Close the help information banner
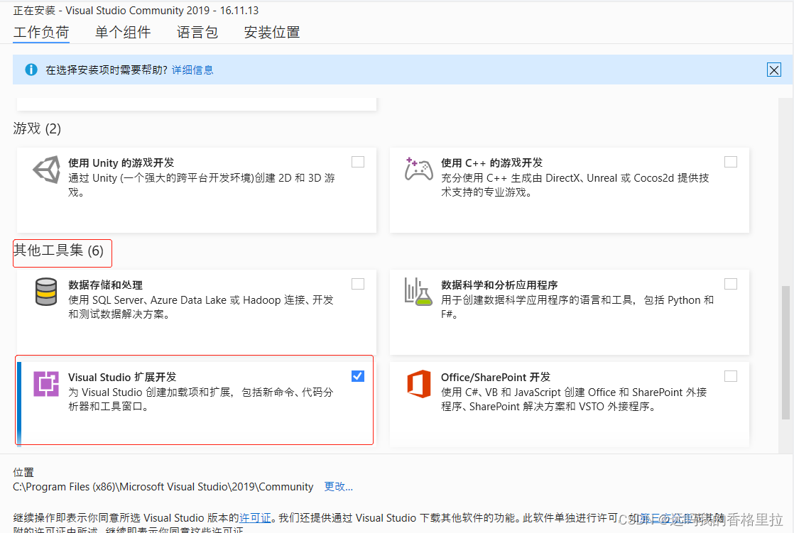 773,70
